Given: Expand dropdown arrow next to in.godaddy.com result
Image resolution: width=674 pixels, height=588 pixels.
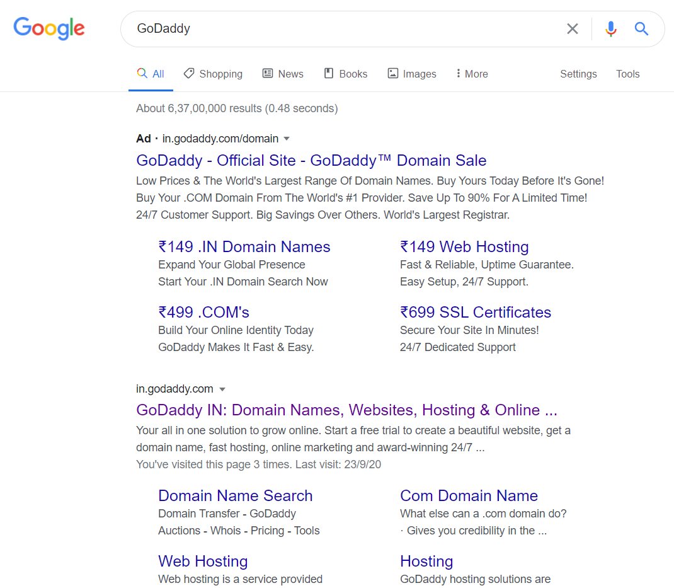Looking at the screenshot, I should click(x=222, y=389).
